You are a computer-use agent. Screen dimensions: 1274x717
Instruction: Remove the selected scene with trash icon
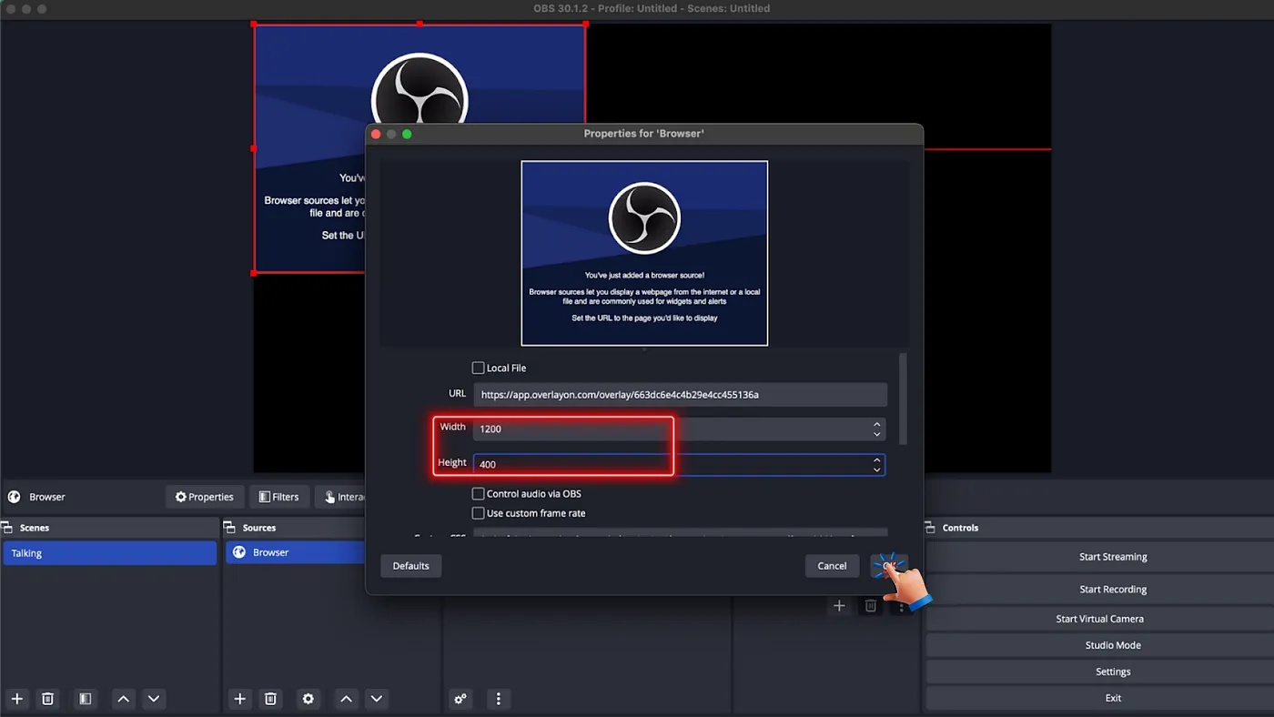48,699
